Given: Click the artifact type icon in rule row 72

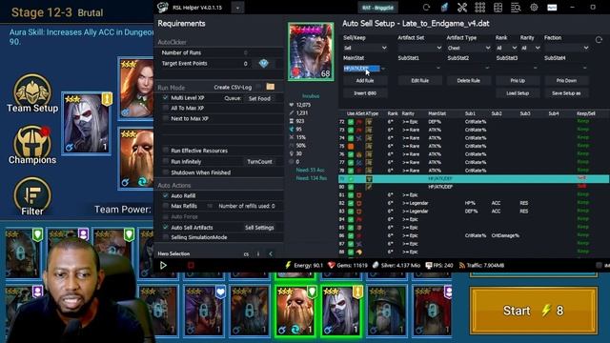Looking at the screenshot, I should pos(369,122).
